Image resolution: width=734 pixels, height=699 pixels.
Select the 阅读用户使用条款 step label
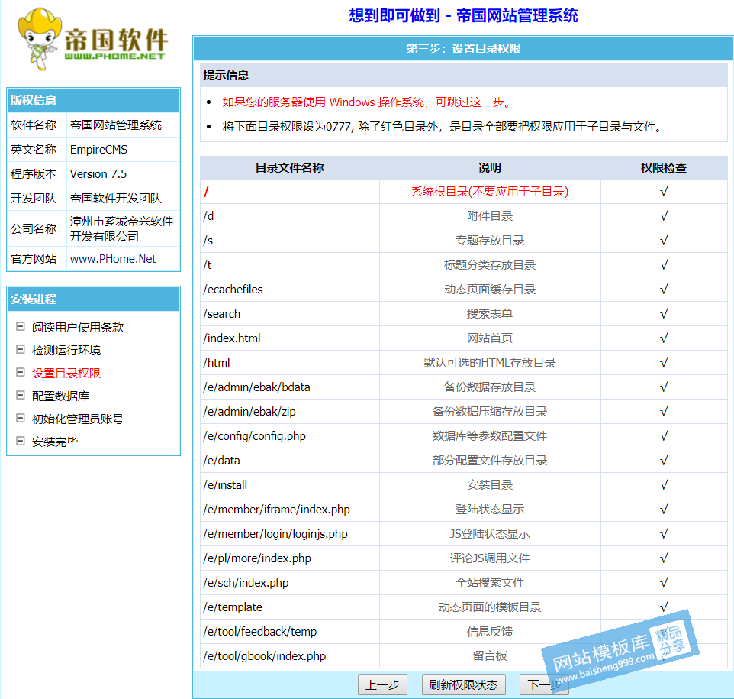tap(78, 327)
